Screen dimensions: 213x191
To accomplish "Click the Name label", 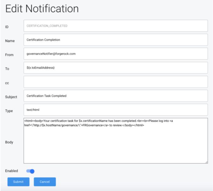I will (x=10, y=41).
